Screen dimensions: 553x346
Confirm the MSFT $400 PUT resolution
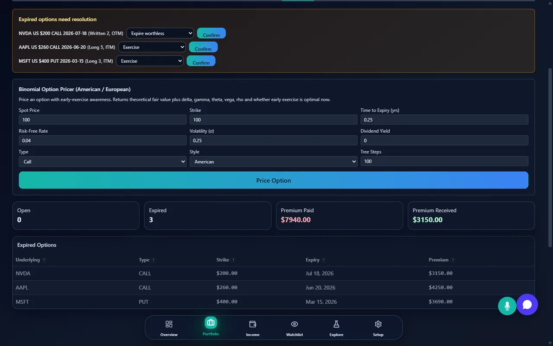[x=201, y=61]
